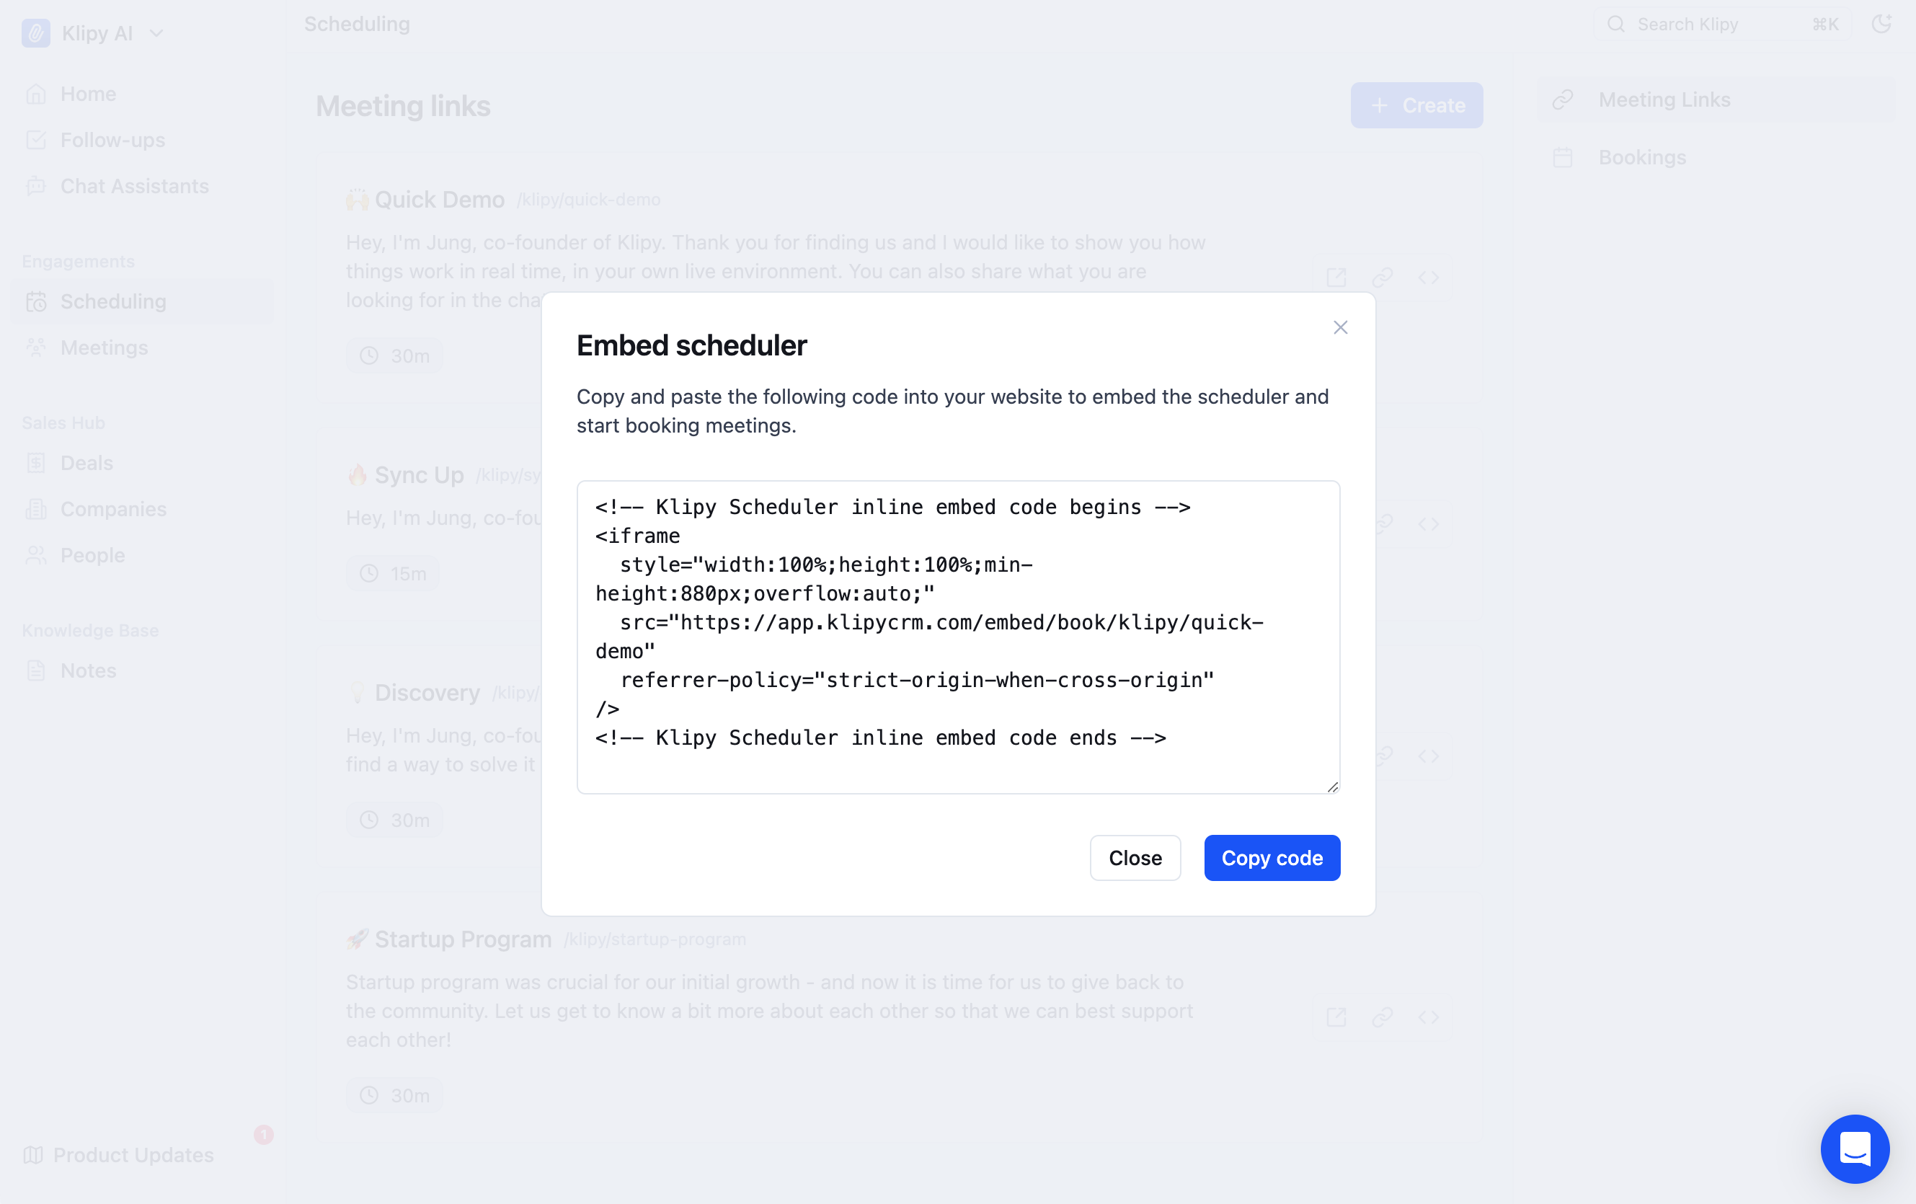Open Startup Program in new window icon
1916x1204 pixels.
[x=1336, y=1017]
